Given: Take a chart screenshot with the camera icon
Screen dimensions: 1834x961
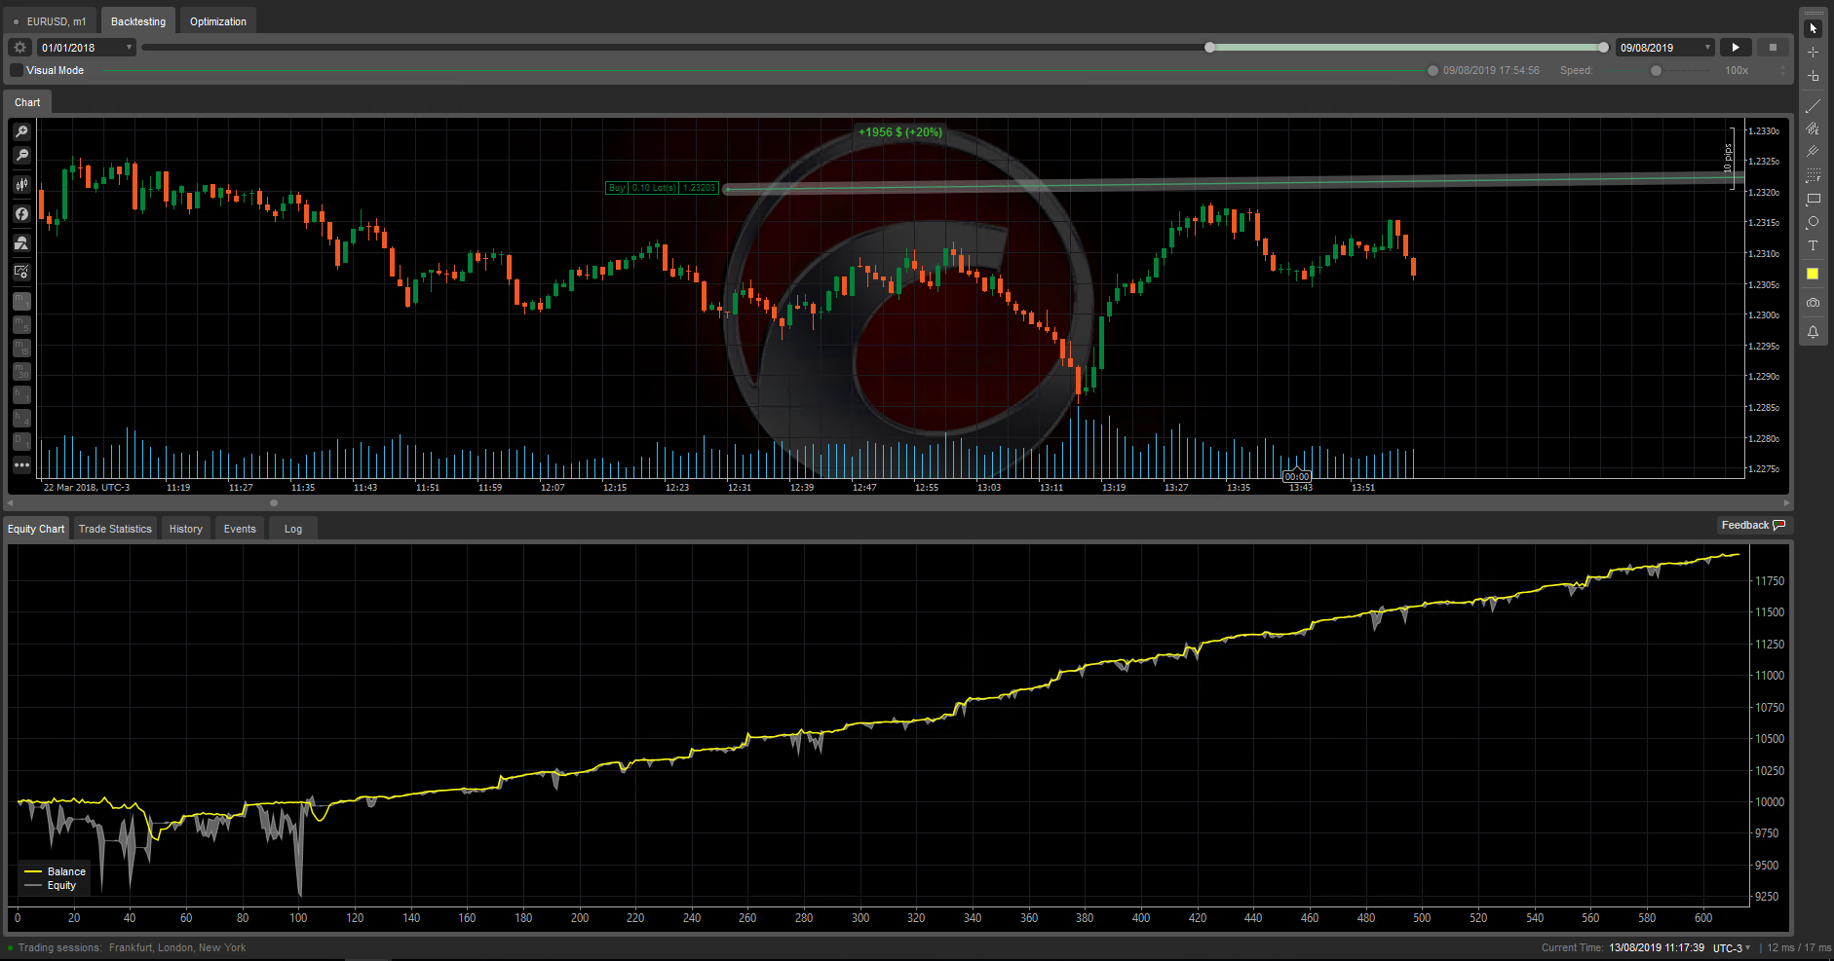Looking at the screenshot, I should tap(1813, 303).
